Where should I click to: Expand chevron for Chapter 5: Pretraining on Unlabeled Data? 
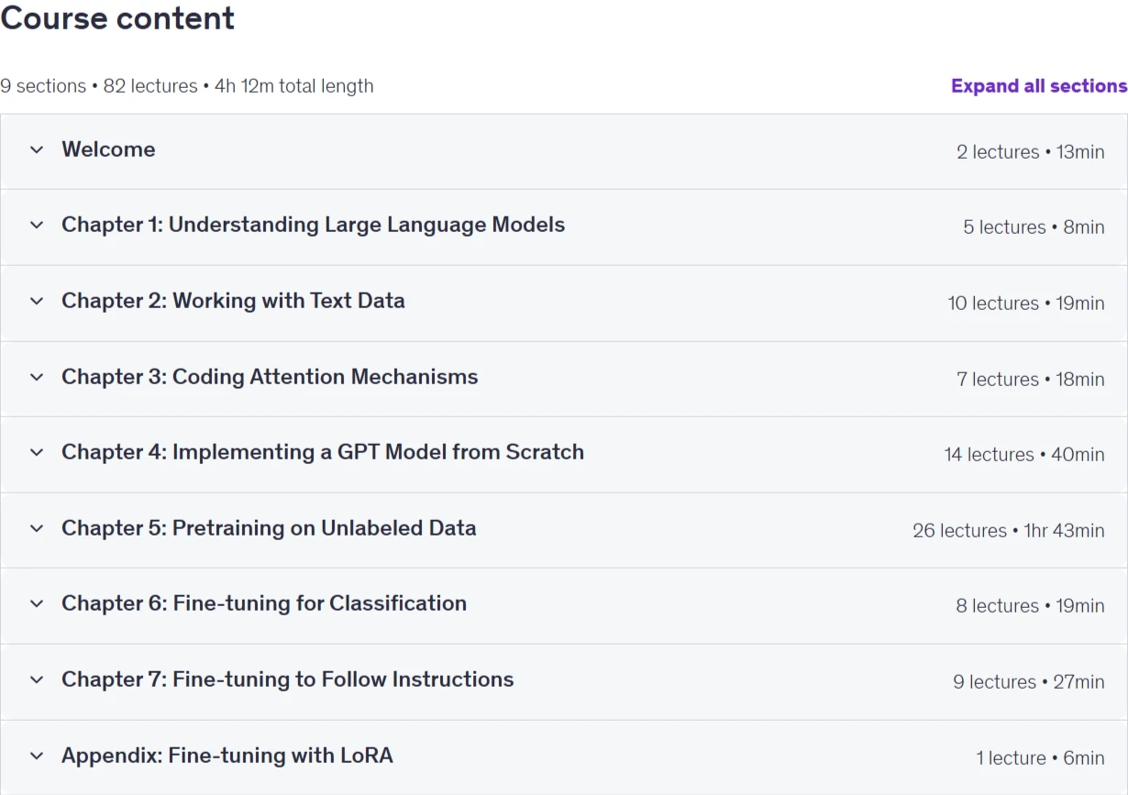[x=37, y=528]
